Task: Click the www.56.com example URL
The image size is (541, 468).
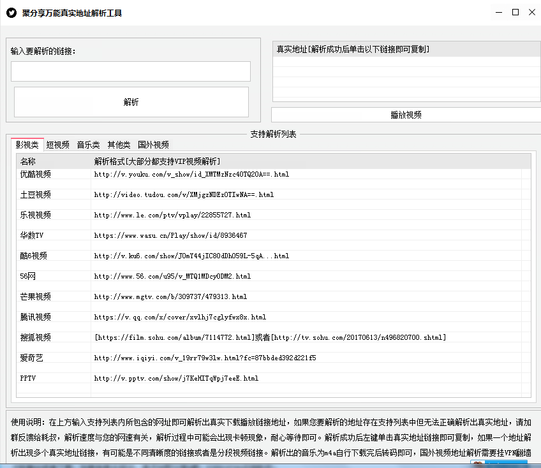Action: click(172, 276)
